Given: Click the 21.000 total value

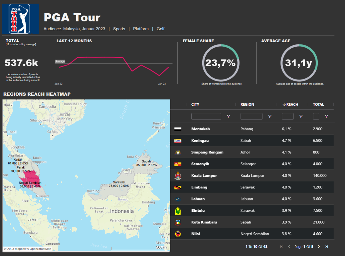Looking at the screenshot, I should coord(319,222).
